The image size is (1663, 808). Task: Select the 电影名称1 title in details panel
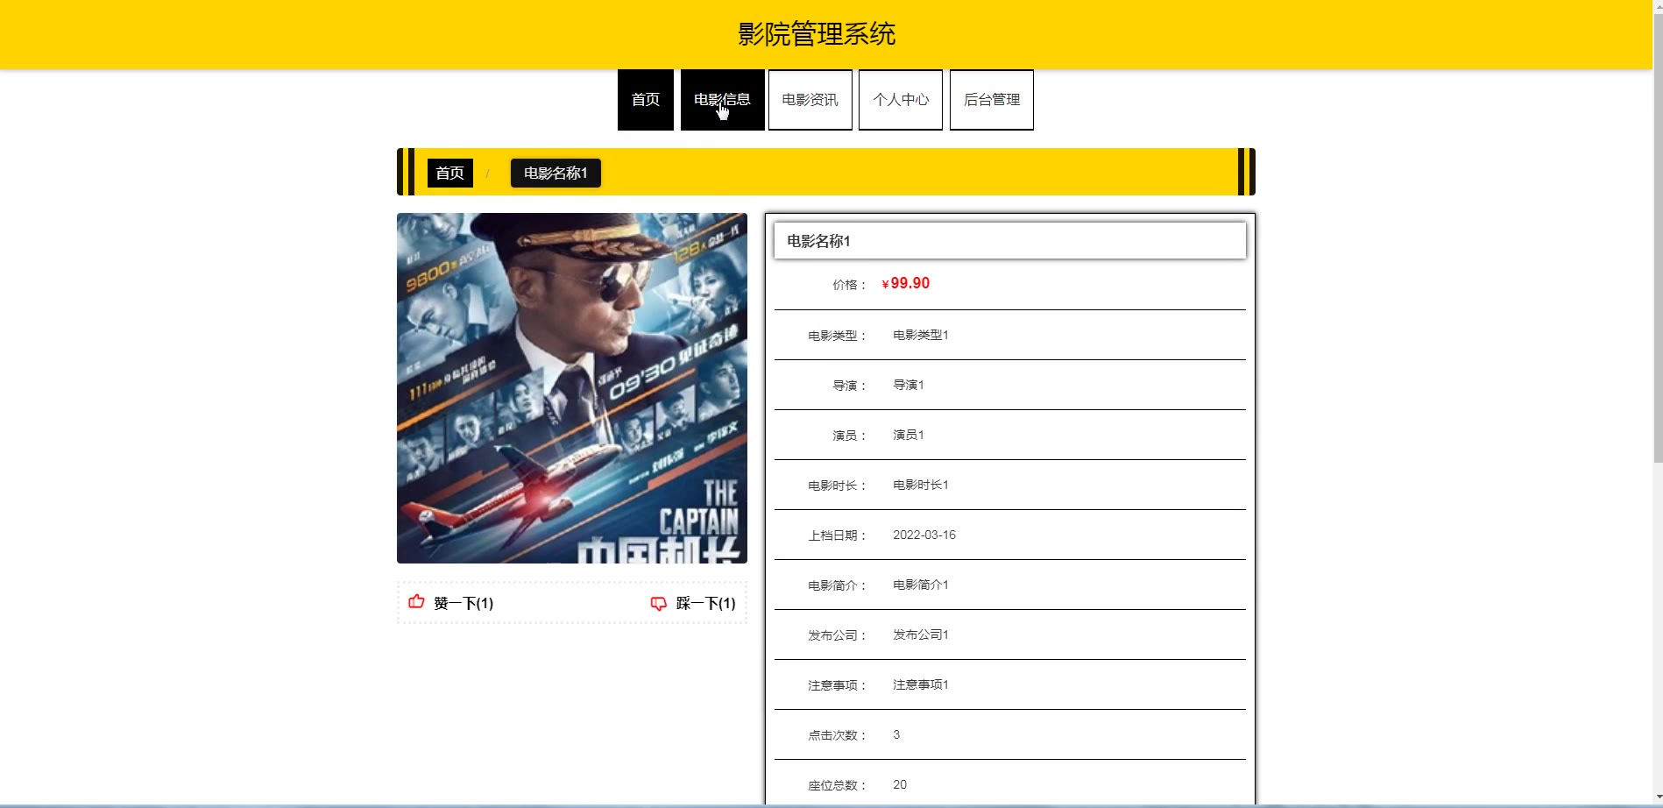tap(819, 241)
